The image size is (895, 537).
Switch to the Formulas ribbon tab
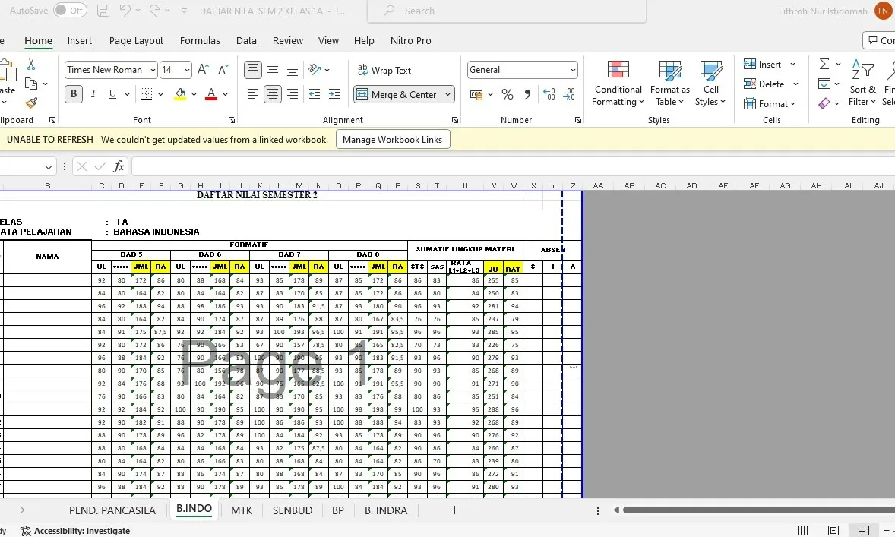click(x=199, y=40)
